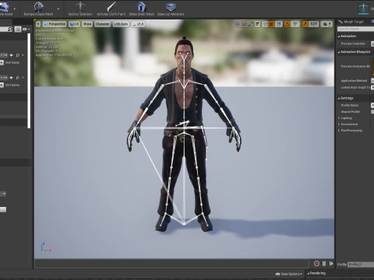Click the Bake out Materials layers icon

pos(171,6)
